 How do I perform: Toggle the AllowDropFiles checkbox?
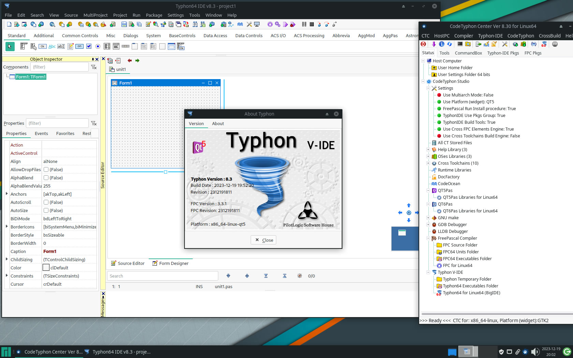[x=46, y=169]
